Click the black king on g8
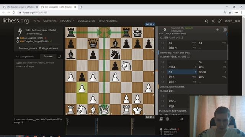This screenshot has height=137, width=245. 137,32
